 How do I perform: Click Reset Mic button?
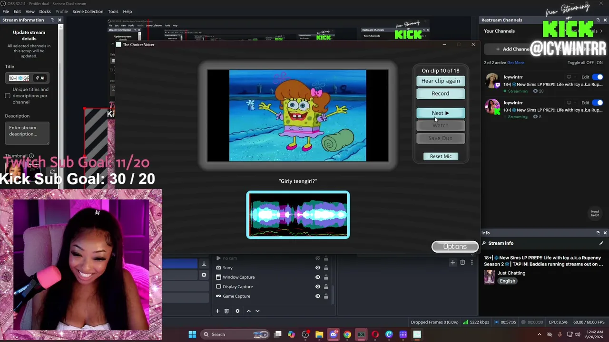point(441,156)
